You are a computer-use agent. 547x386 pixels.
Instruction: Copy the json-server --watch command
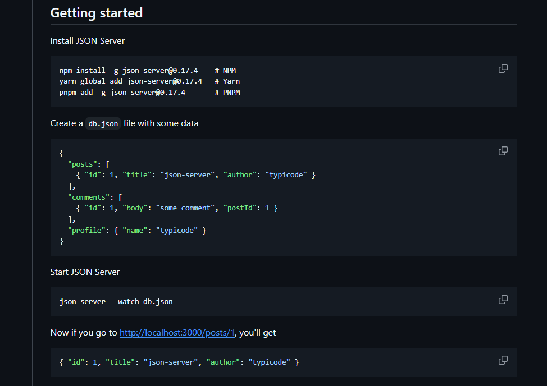[503, 300]
